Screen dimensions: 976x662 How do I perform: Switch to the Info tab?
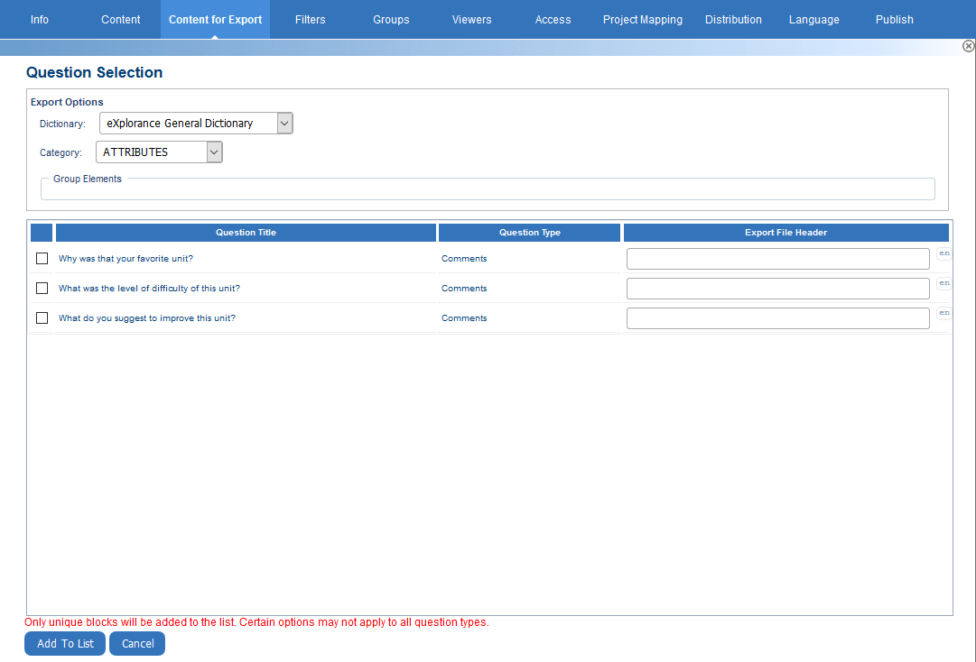coord(39,19)
